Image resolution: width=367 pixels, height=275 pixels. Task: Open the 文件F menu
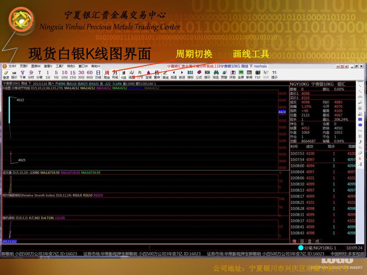tap(12, 66)
